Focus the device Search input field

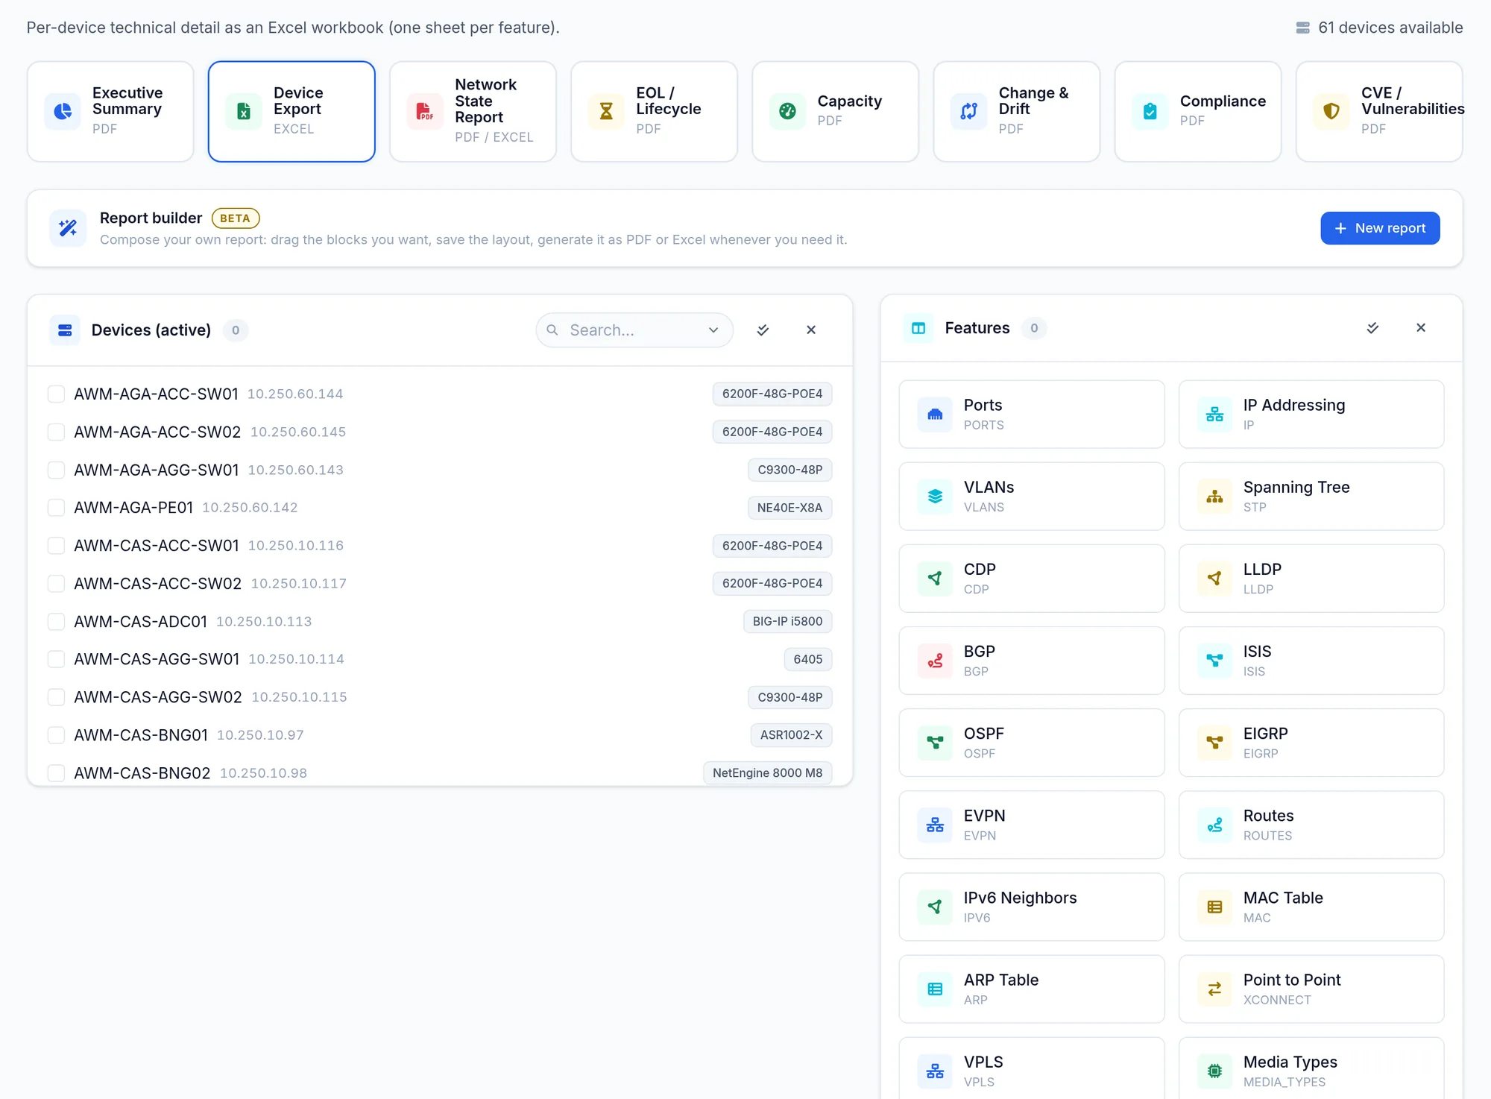click(x=634, y=330)
